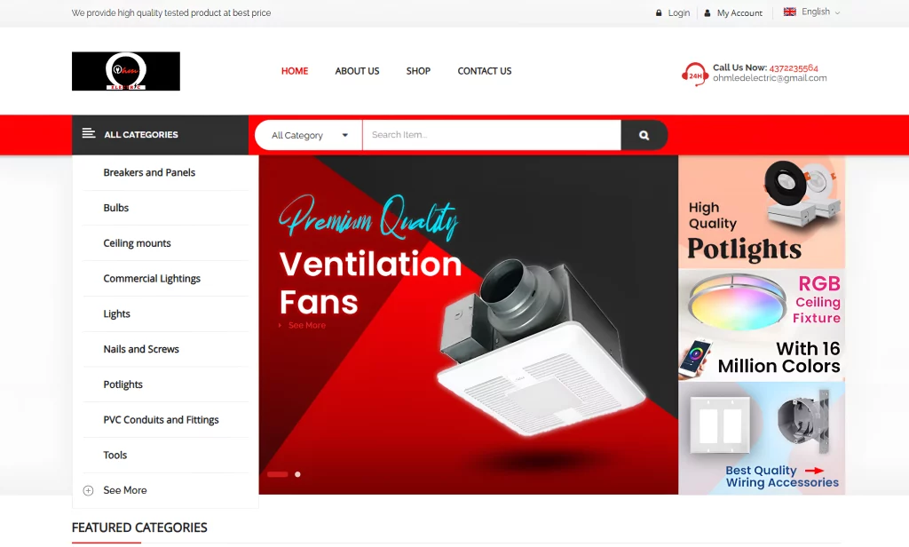Image resolution: width=909 pixels, height=547 pixels.
Task: Click the 24H phone support icon
Action: (694, 74)
